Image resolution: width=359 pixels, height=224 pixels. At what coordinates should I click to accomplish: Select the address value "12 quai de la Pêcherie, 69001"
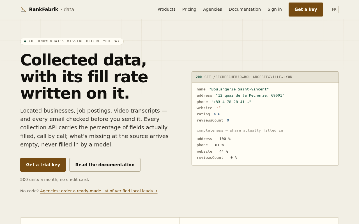(x=250, y=95)
